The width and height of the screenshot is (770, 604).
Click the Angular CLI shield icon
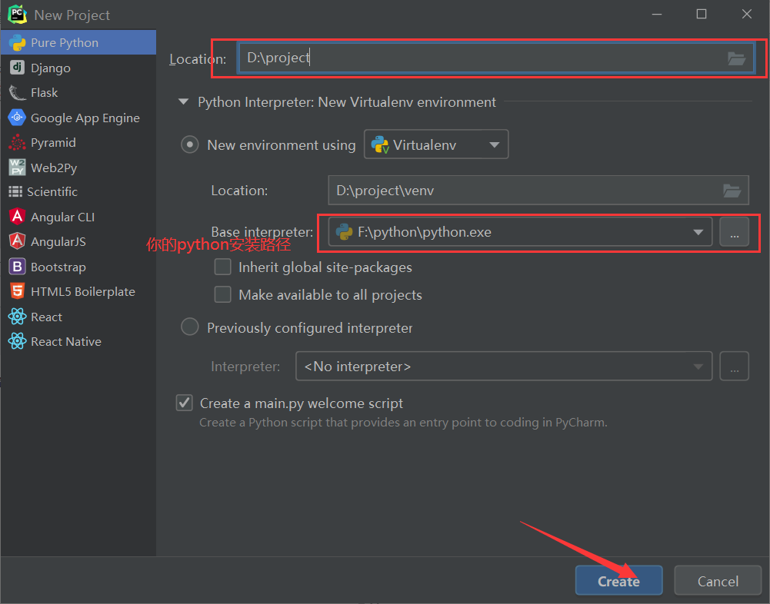[17, 217]
